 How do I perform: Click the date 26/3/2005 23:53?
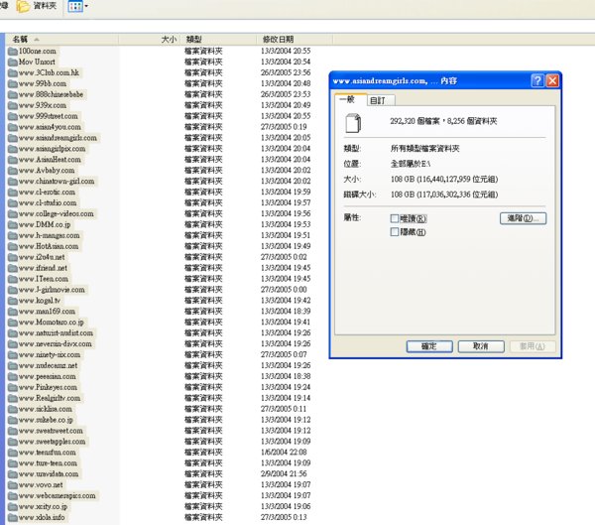286,94
